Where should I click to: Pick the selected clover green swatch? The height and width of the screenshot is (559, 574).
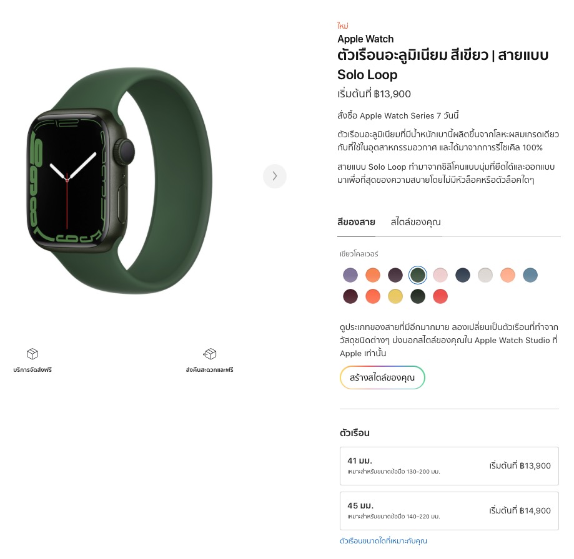[418, 275]
